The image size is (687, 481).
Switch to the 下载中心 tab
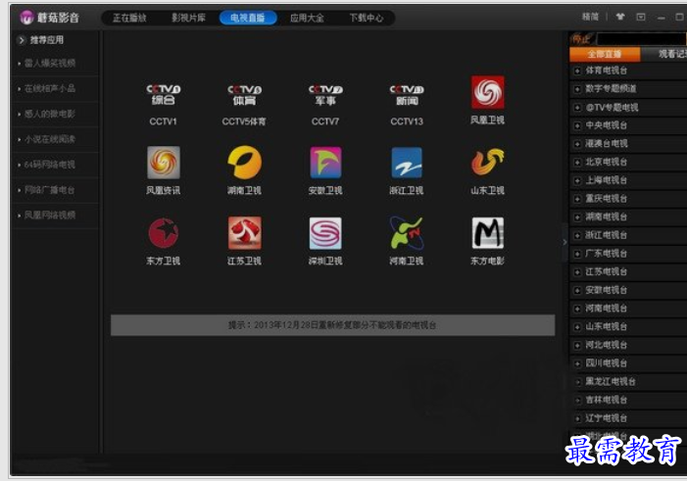[367, 18]
